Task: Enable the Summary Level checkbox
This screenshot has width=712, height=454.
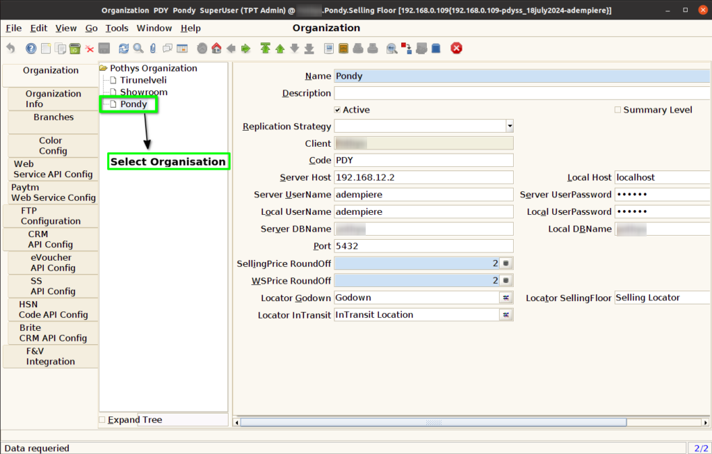Action: click(x=617, y=110)
